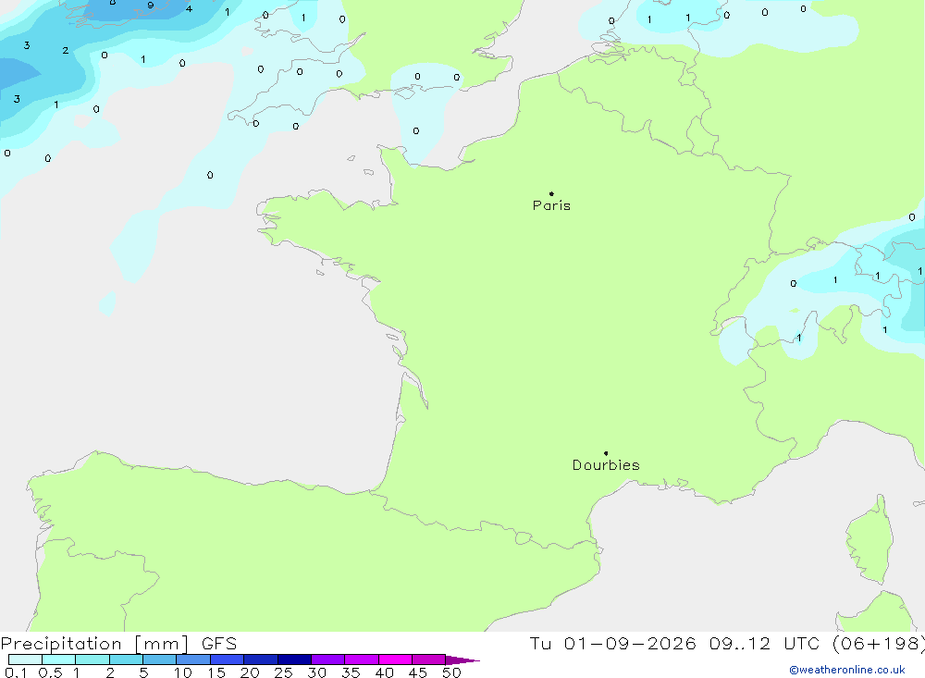Click the legend value 50 label
Screen dimensions: 925x678
point(452,672)
